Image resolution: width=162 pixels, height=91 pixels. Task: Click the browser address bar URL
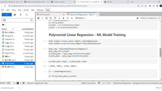[49, 6]
